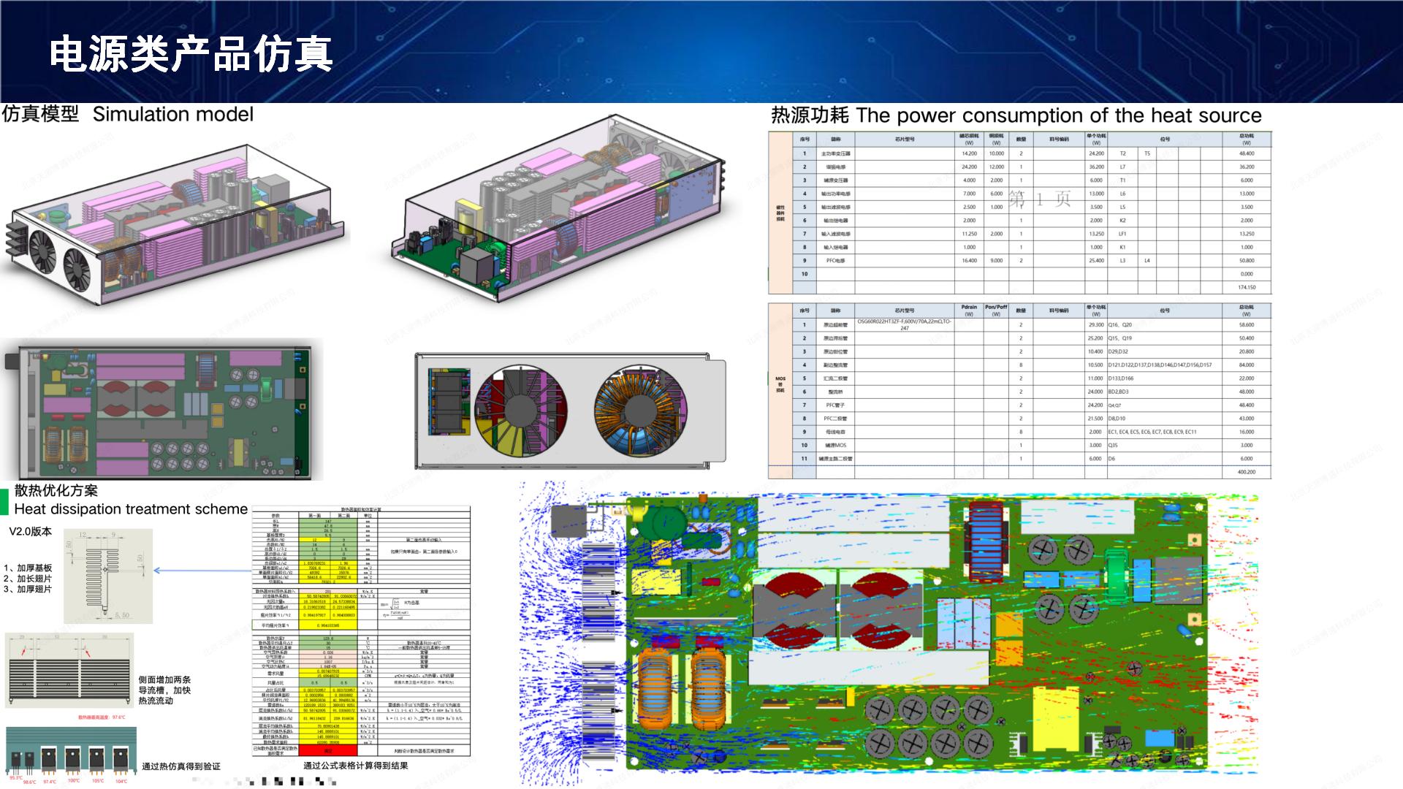Image resolution: width=1403 pixels, height=789 pixels.
Task: Click the heat sink fin profile drawing
Action: point(108,575)
